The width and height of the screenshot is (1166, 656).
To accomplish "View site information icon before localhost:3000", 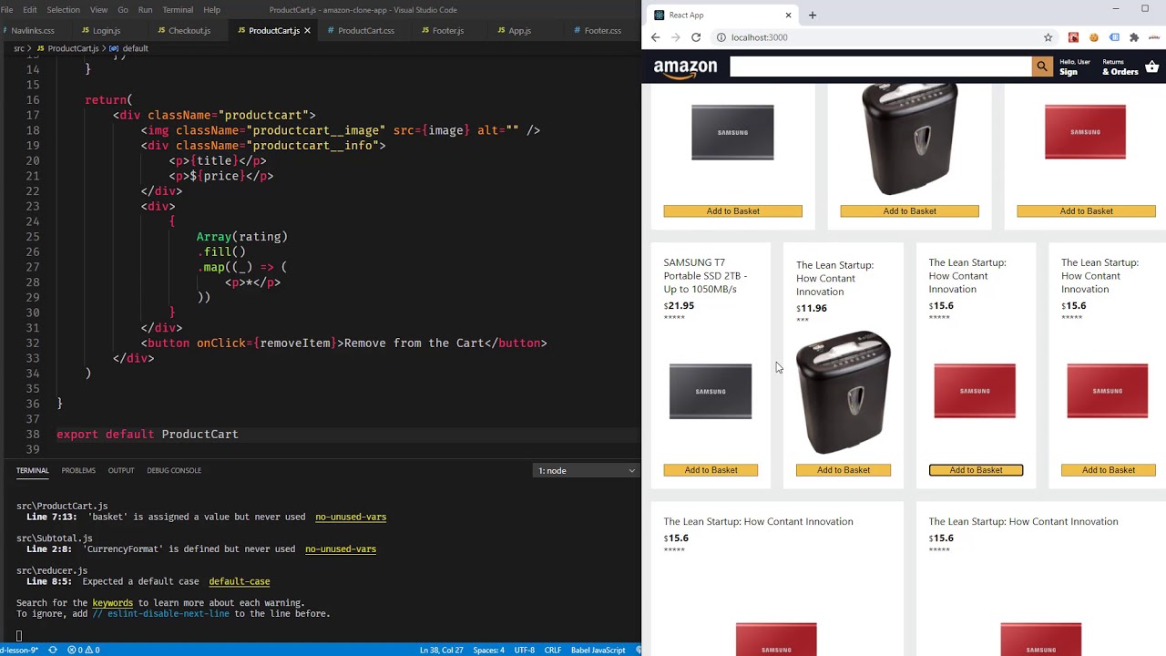I will [x=721, y=37].
